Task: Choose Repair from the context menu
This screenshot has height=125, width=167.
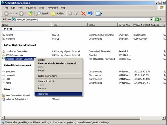Action: (59, 71)
